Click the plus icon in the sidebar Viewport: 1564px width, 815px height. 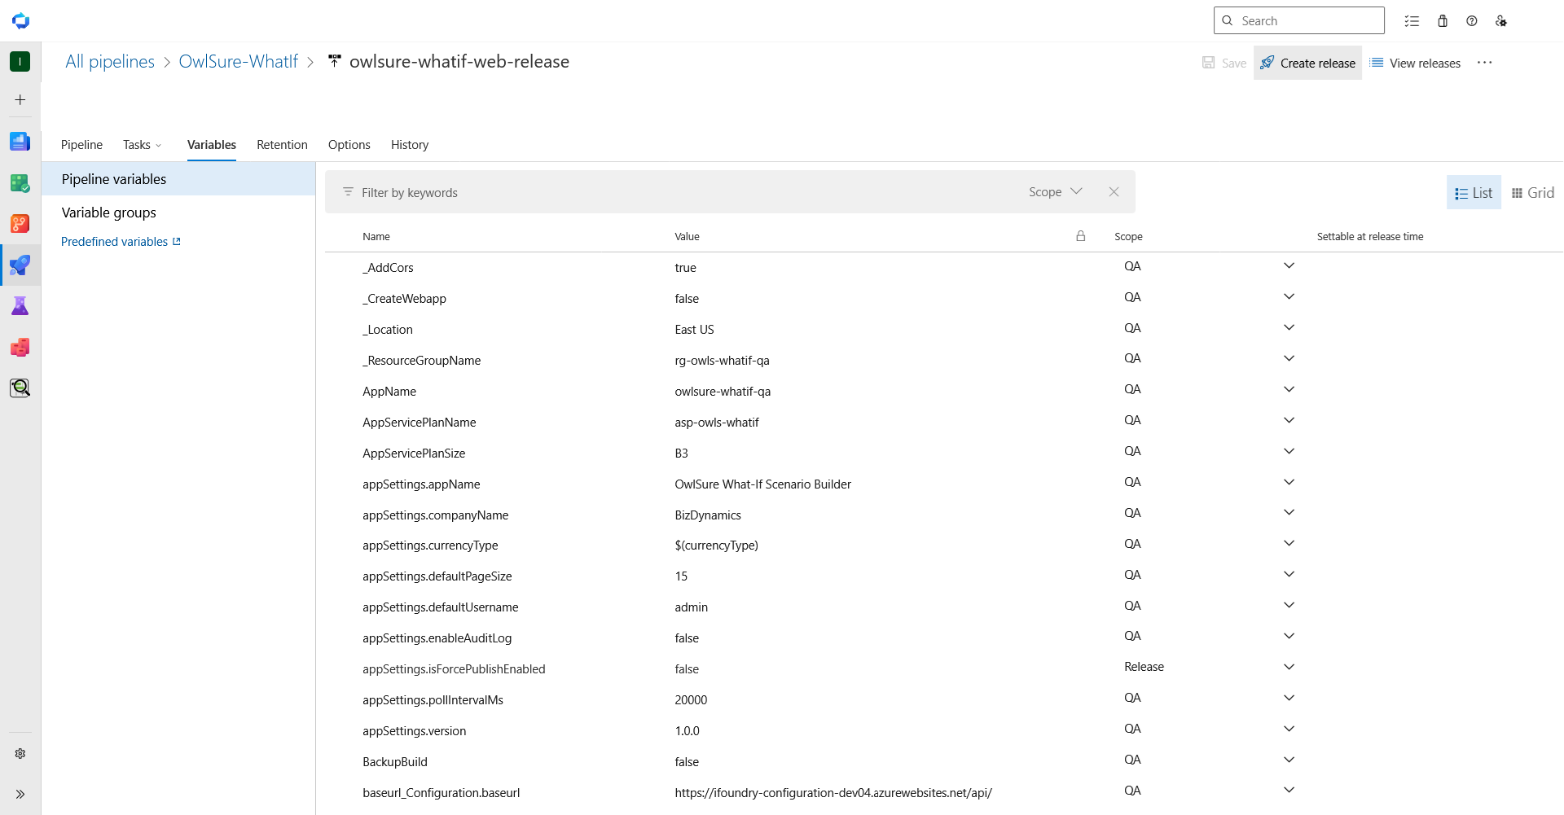point(20,100)
